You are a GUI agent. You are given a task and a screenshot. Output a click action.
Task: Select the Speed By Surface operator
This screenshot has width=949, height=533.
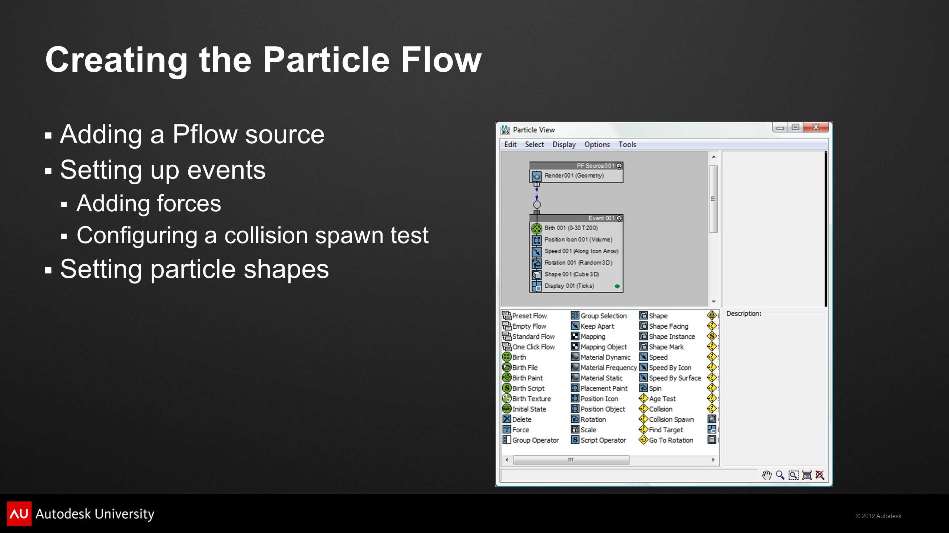(x=670, y=378)
